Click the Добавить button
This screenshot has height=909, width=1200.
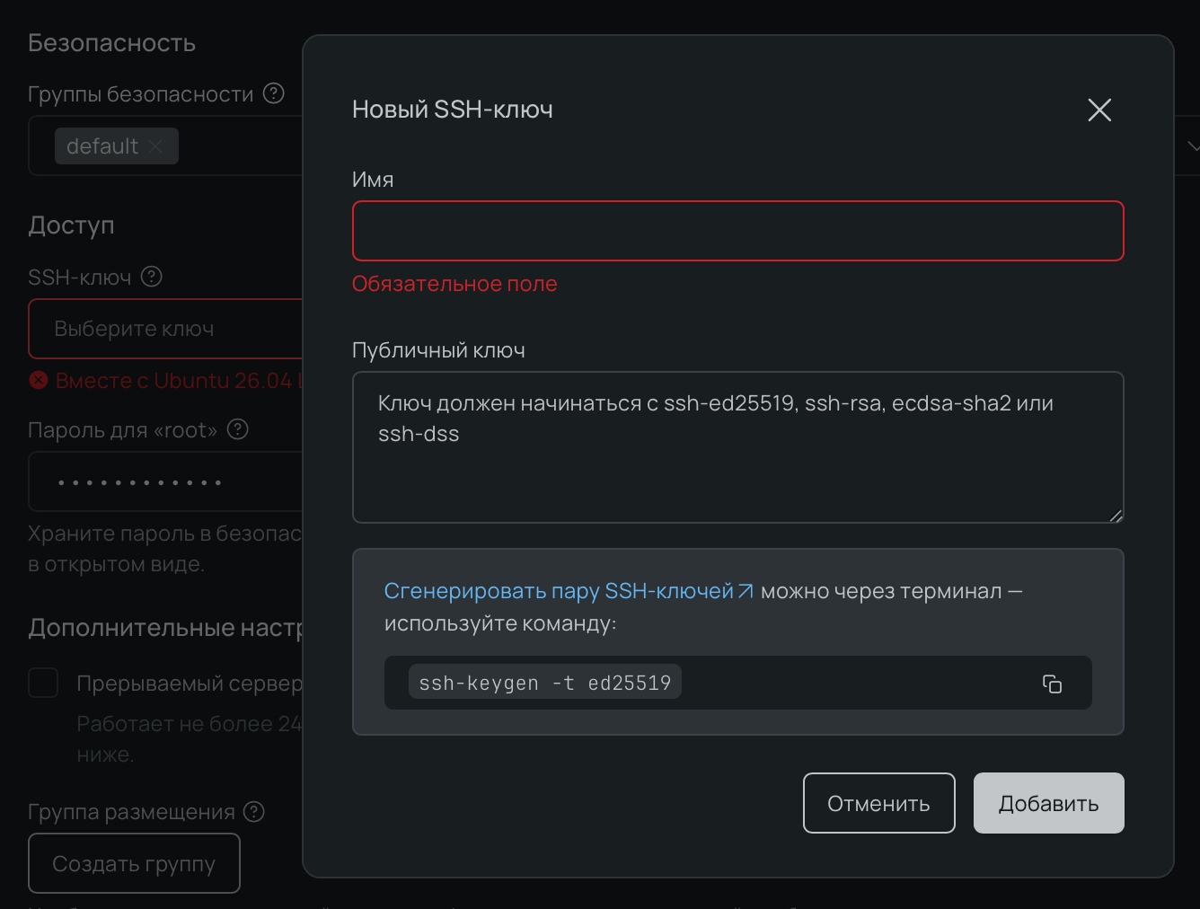tap(1048, 803)
